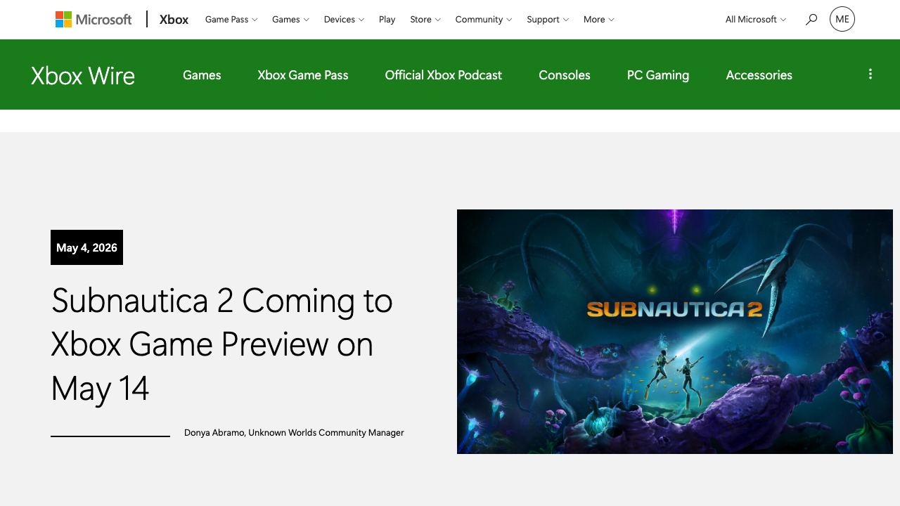Click the Xbox Wire site title

(83, 75)
